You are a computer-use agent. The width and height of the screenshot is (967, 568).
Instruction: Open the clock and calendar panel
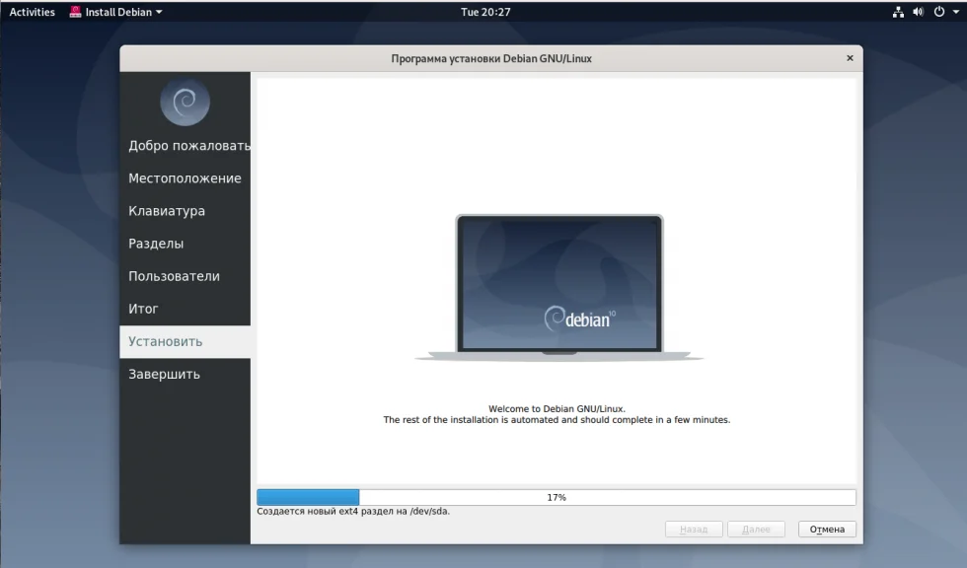point(485,12)
